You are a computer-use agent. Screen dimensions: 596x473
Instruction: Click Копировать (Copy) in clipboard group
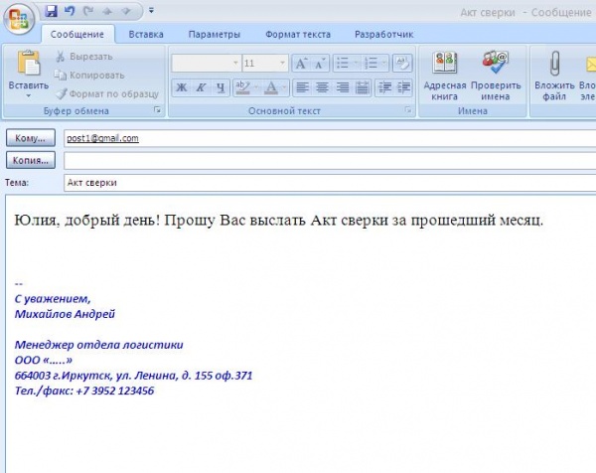click(89, 76)
